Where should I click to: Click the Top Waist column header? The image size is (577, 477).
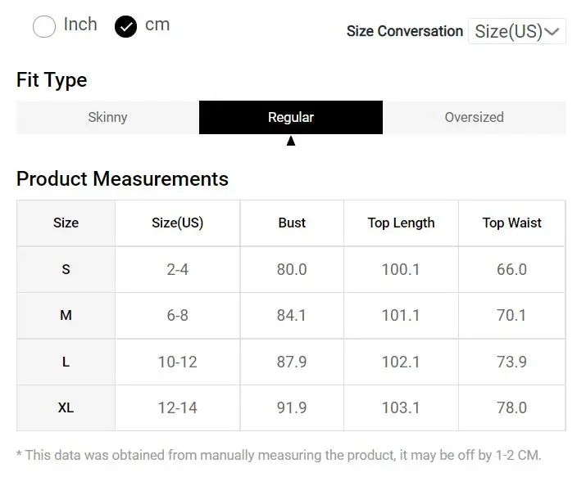click(x=511, y=223)
